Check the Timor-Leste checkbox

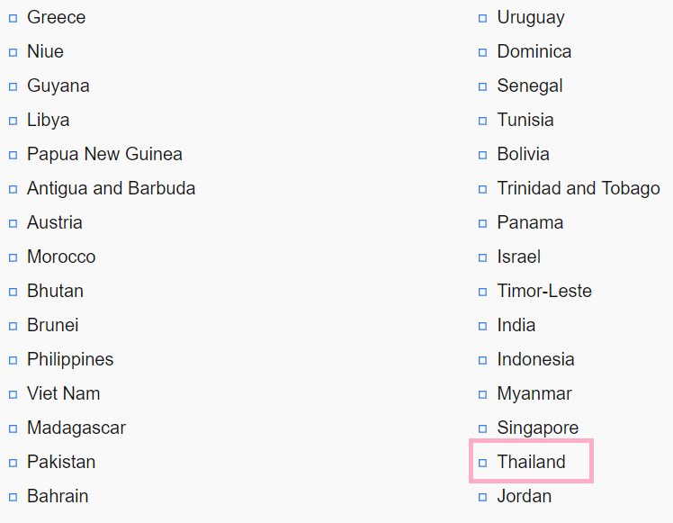coord(483,292)
